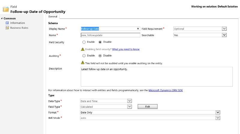Click the warning icon beside field security note
Screen dimensions: 240x134
click(82, 49)
